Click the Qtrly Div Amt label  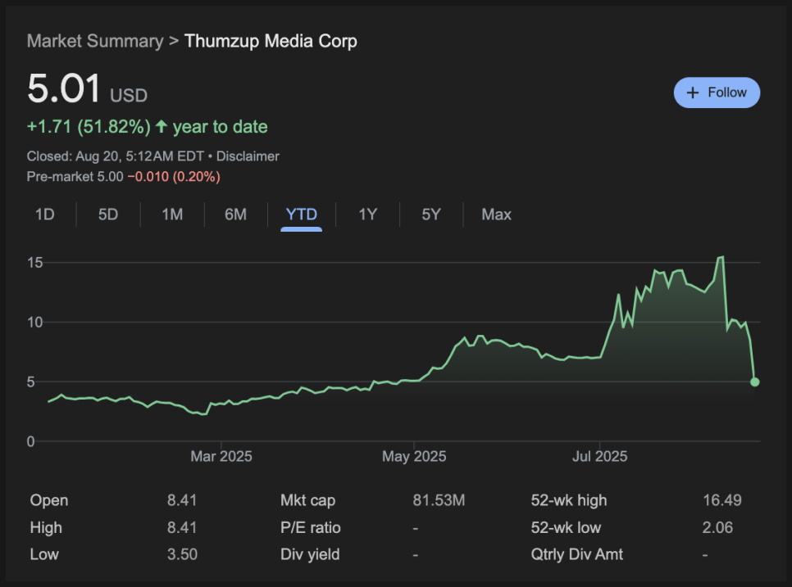coord(577,555)
